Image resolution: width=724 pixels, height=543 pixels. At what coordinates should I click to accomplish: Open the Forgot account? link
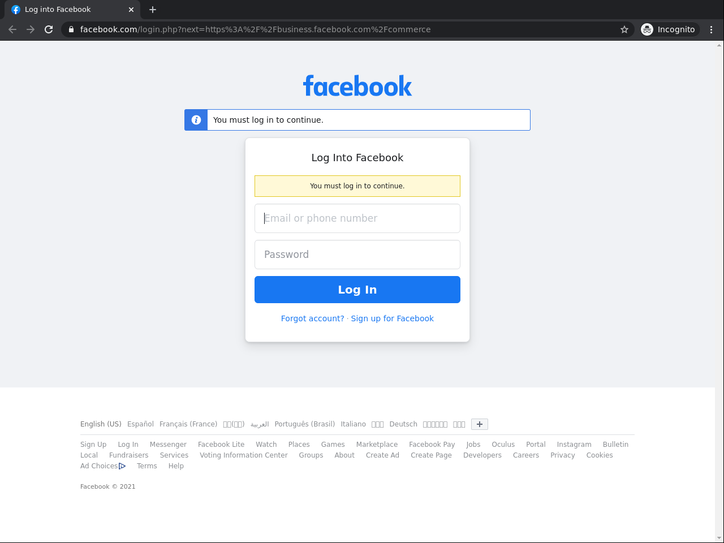(313, 318)
